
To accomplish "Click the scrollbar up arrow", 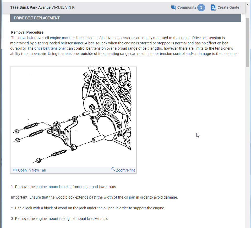I will coord(248,5).
